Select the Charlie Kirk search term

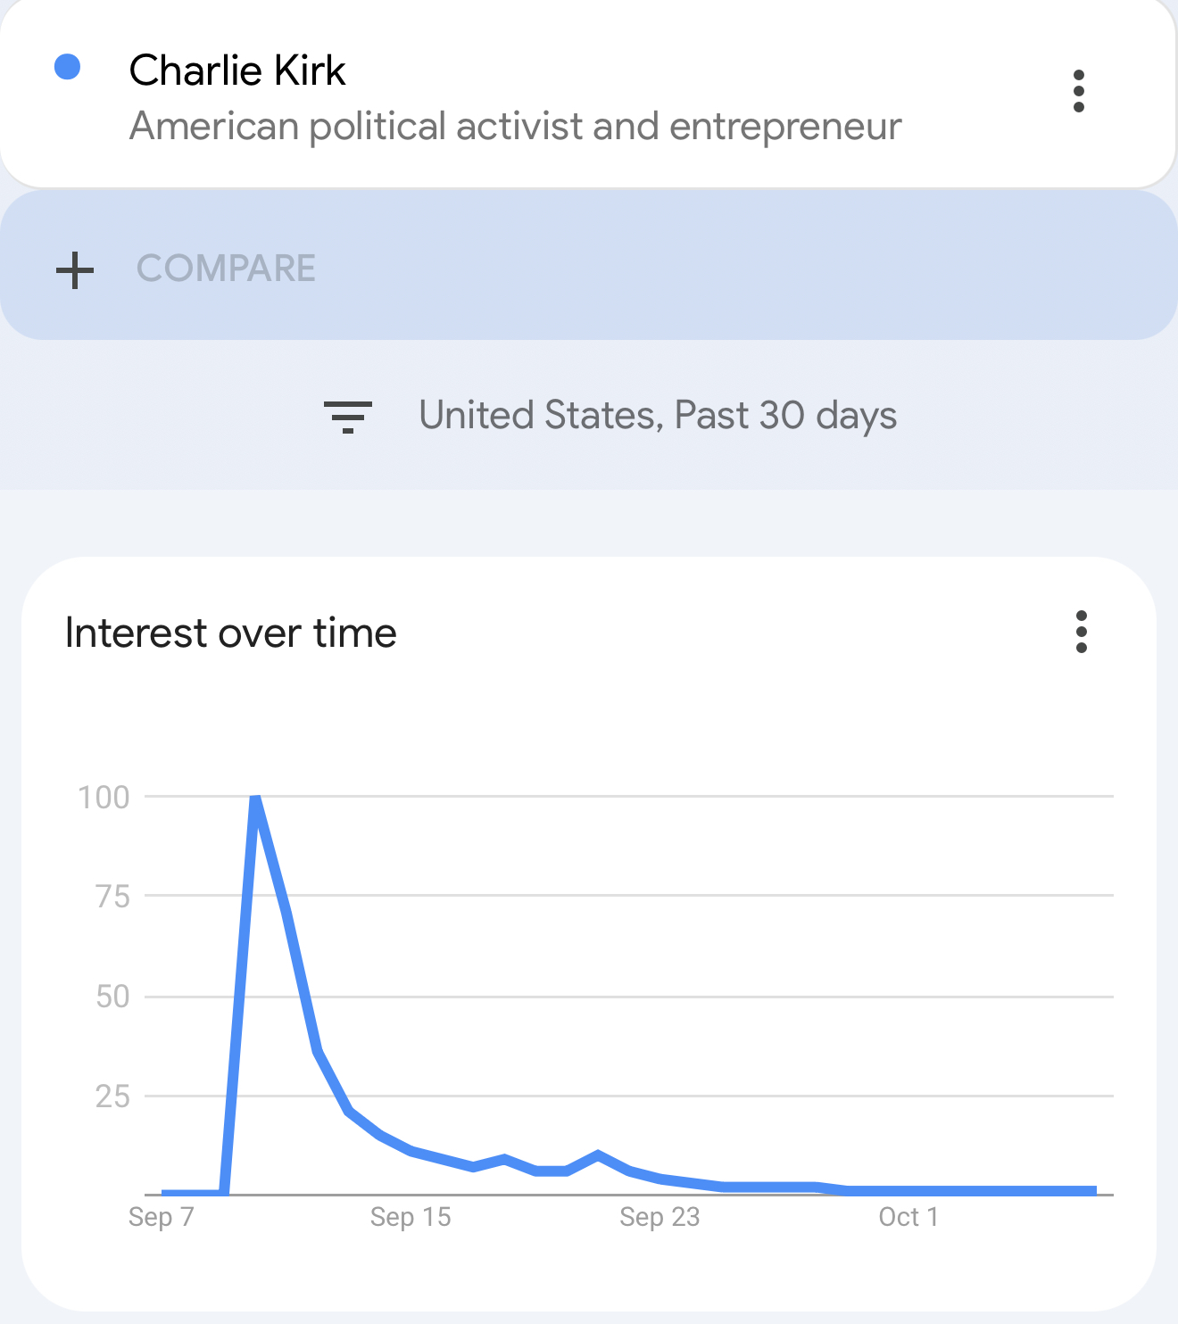point(237,70)
